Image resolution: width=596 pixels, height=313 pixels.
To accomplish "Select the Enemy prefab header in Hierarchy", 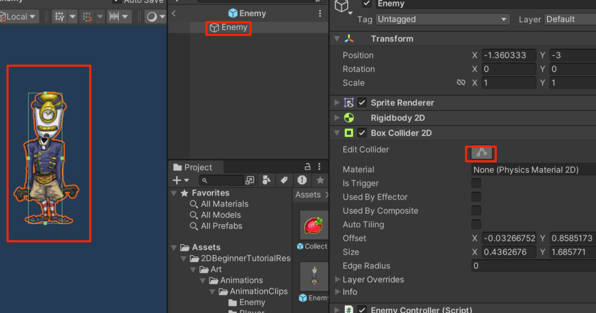I will [247, 13].
